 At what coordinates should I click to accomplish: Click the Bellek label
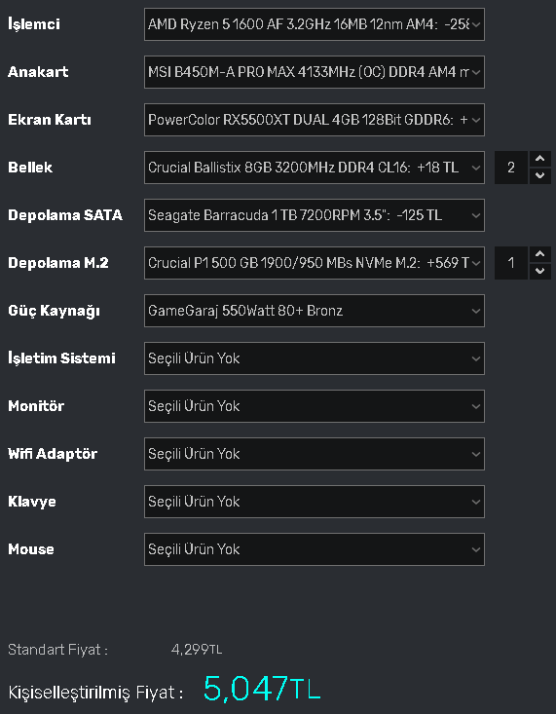pos(30,168)
